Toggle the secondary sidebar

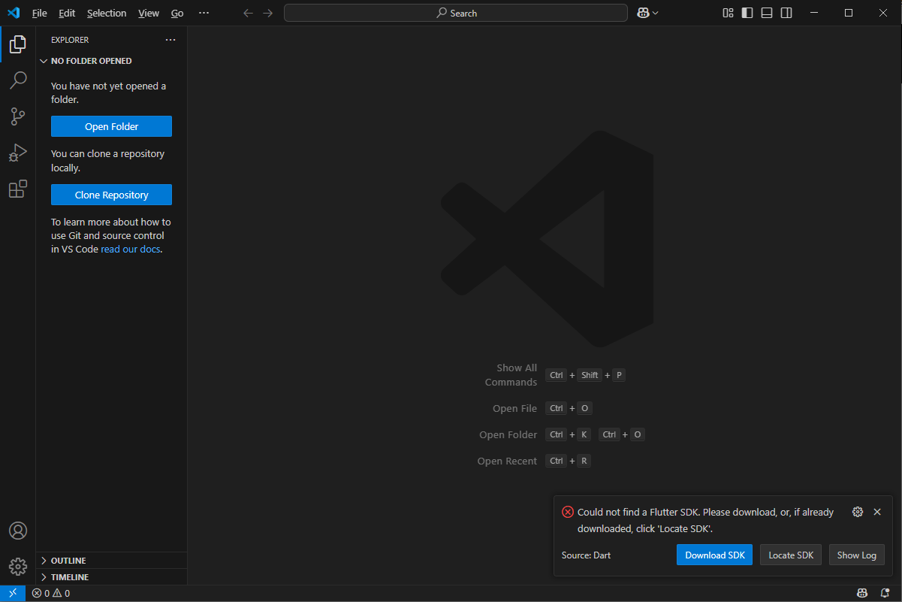coord(786,13)
